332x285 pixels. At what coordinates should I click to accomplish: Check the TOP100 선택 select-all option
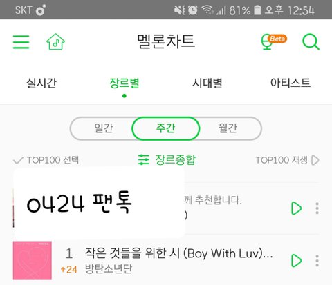click(46, 160)
